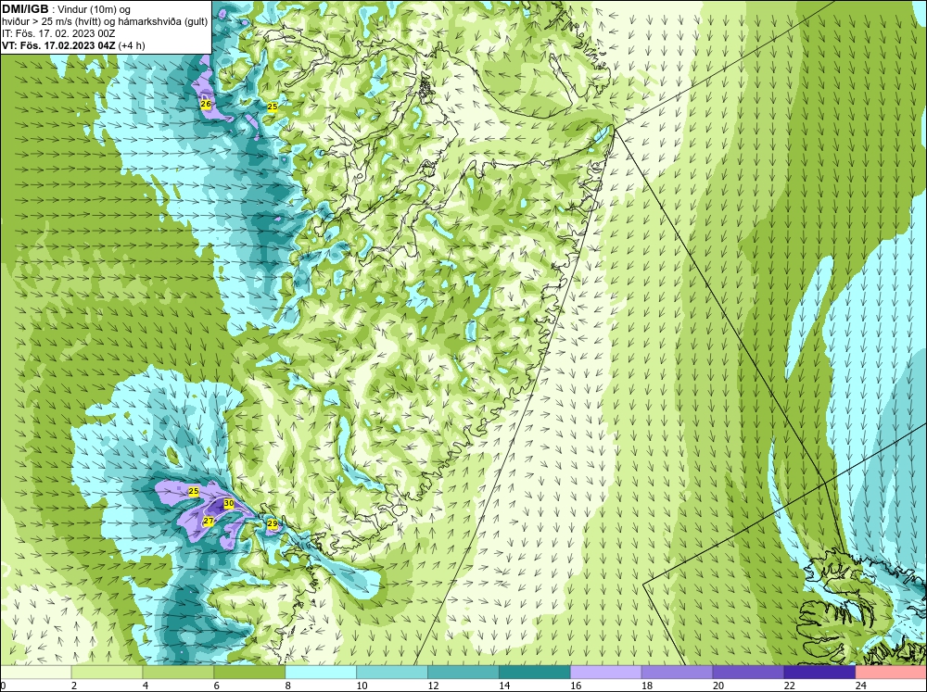
Task: Click the legend scale number 12
Action: [433, 686]
